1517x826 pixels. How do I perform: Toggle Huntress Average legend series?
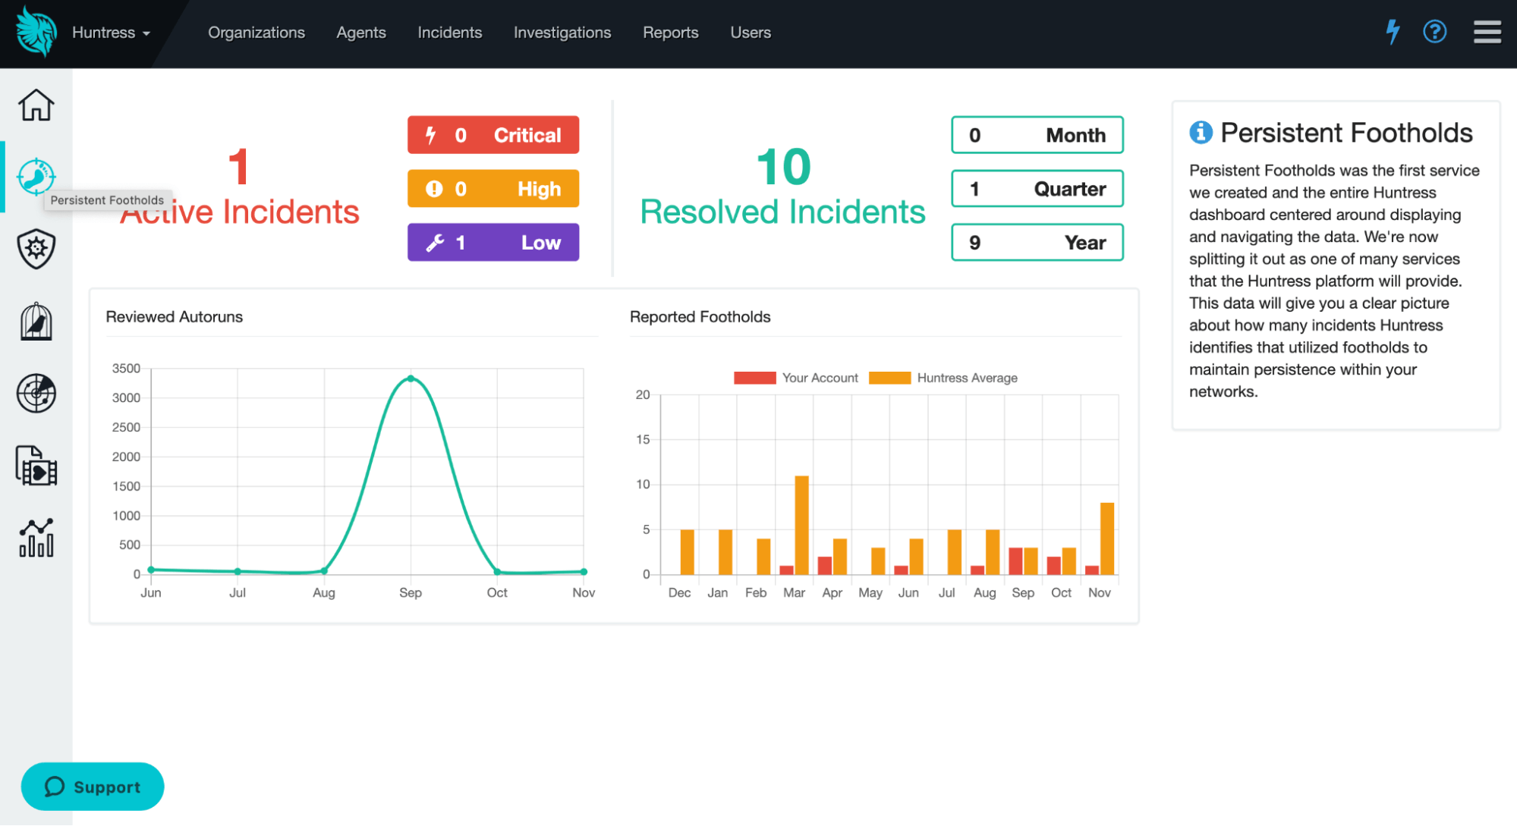[x=943, y=378]
